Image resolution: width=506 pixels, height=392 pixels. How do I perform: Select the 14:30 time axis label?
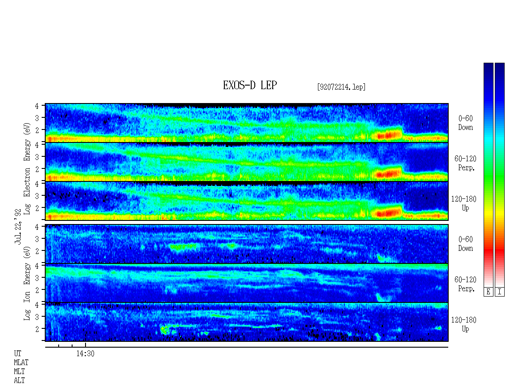85,353
